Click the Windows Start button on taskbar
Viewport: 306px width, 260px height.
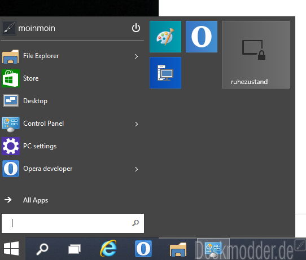11,249
